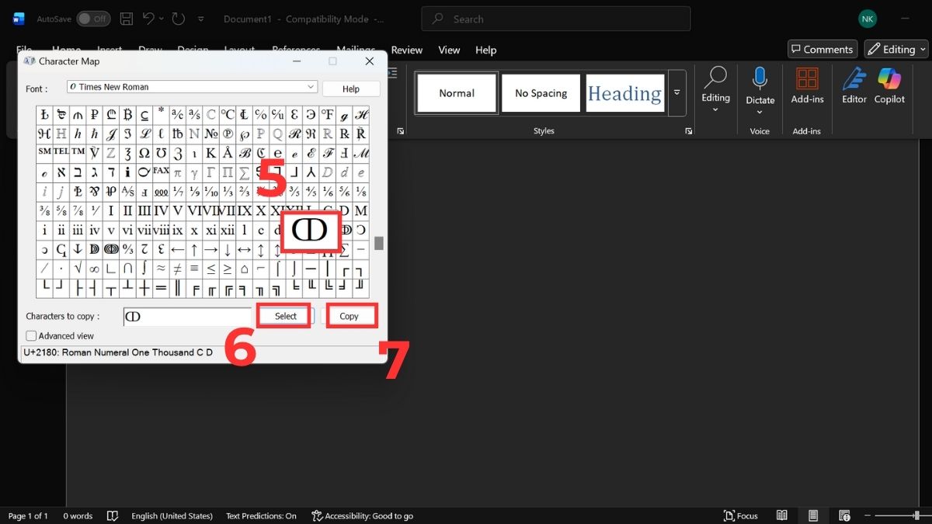The height and width of the screenshot is (524, 932).
Task: Expand the Editing mode dropdown
Action: click(x=922, y=48)
